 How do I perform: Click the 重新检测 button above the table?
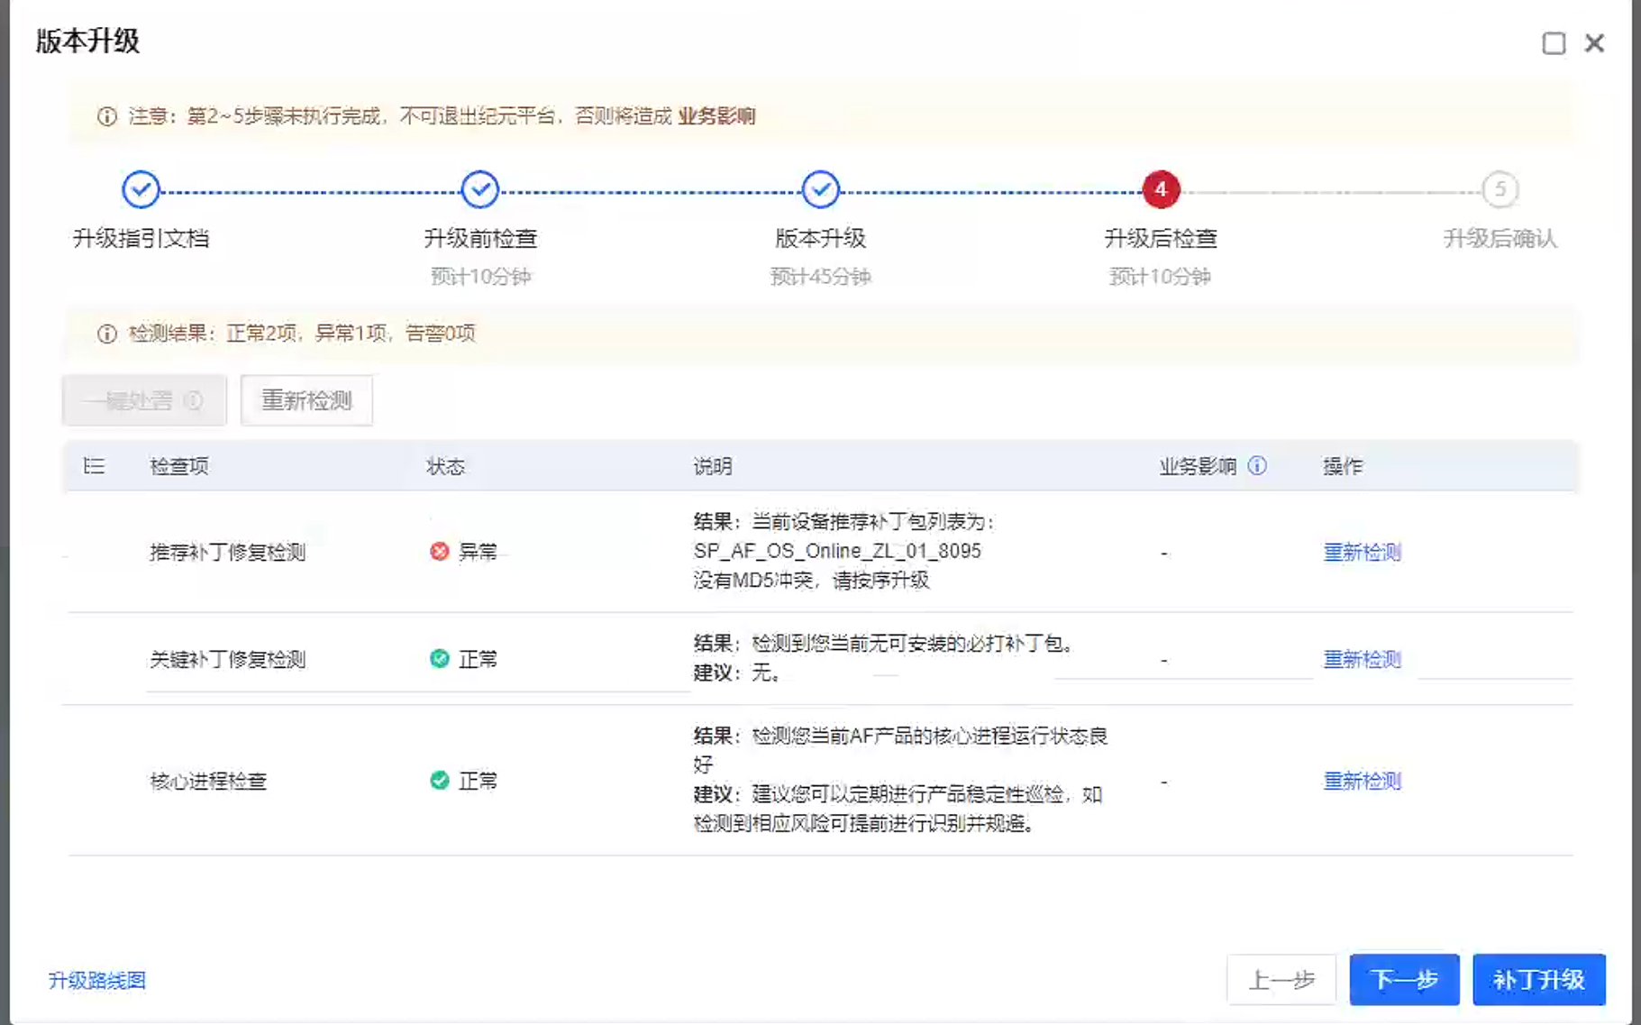pos(306,400)
